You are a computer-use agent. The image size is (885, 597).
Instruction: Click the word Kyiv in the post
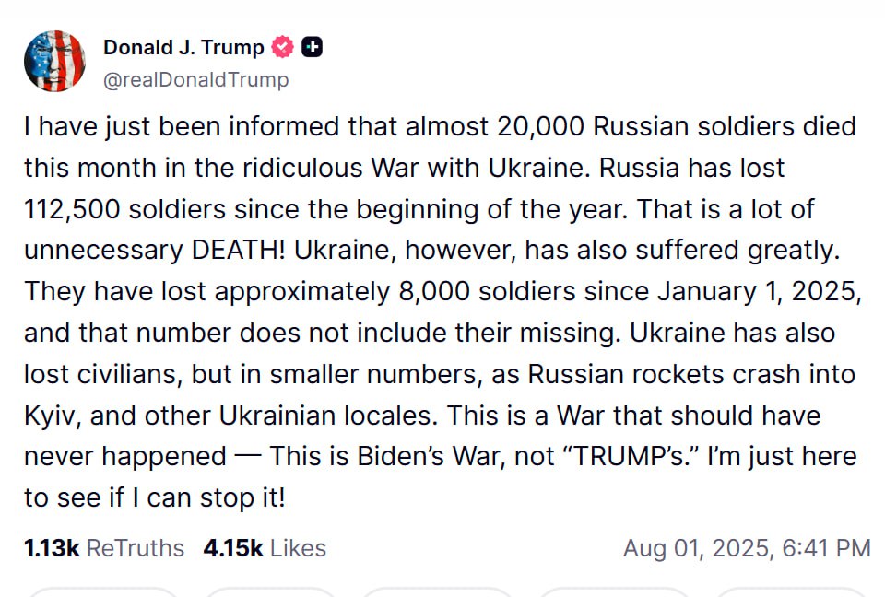pyautogui.click(x=53, y=416)
